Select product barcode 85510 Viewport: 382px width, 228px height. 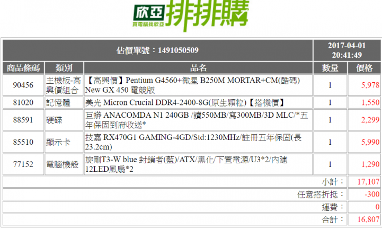coord(23,142)
